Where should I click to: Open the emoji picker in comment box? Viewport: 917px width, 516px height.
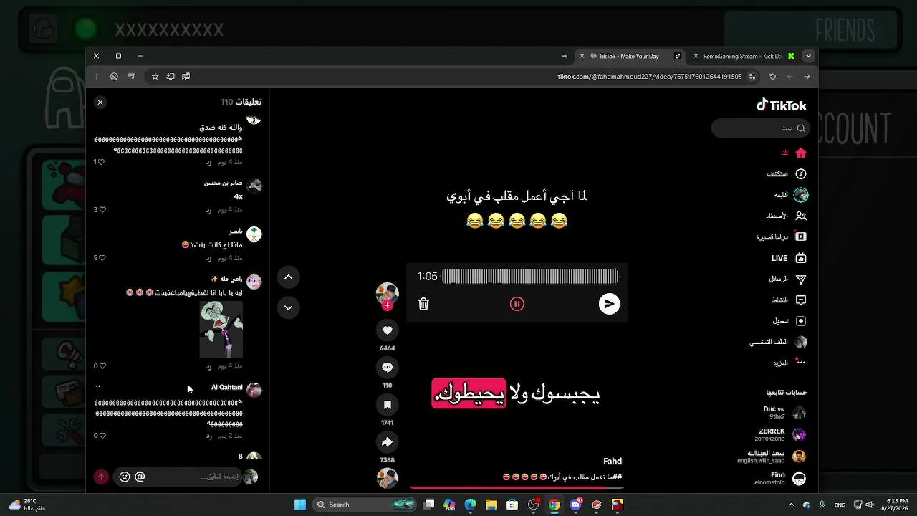pyautogui.click(x=125, y=477)
